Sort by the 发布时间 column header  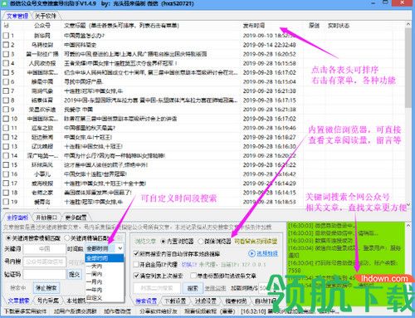[254, 26]
